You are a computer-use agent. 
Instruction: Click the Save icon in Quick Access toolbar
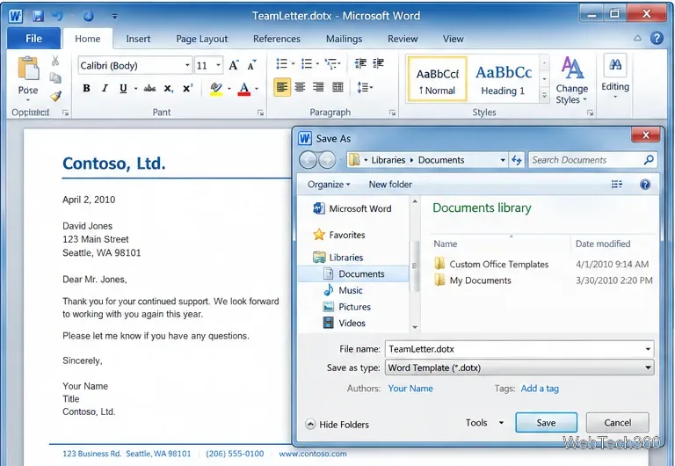pyautogui.click(x=39, y=16)
